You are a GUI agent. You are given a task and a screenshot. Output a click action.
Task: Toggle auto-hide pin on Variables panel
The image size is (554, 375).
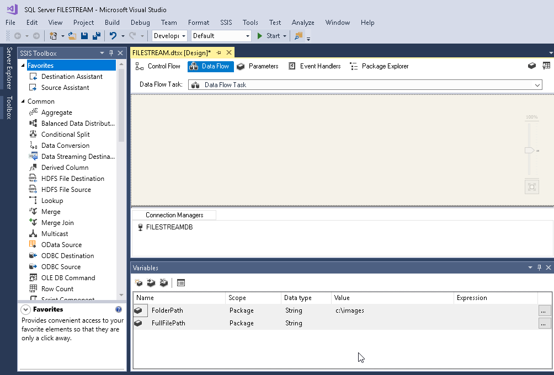pyautogui.click(x=539, y=267)
